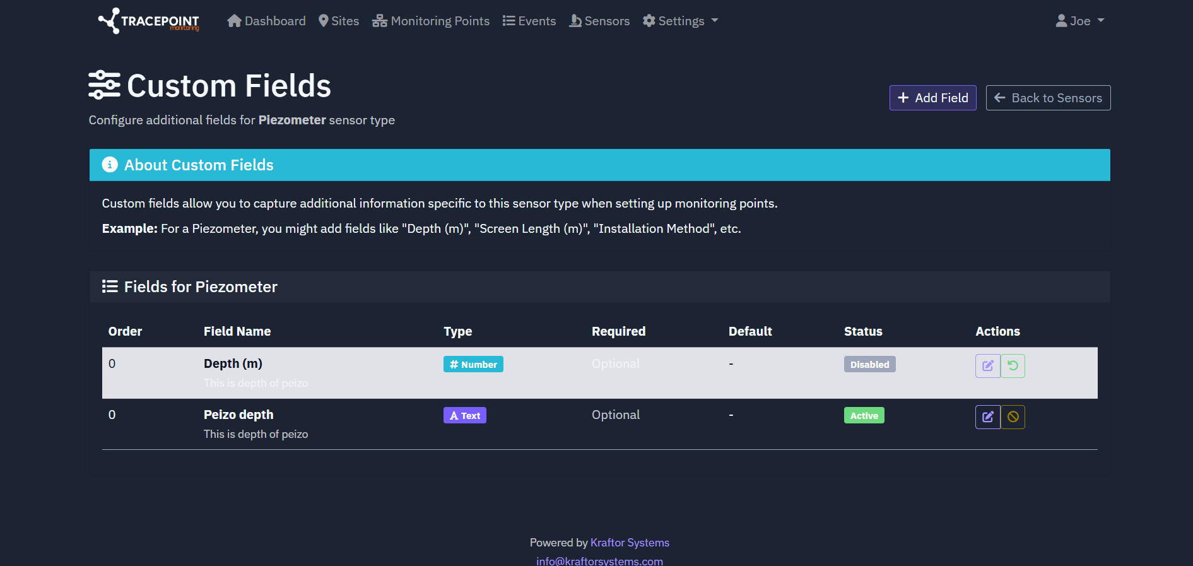Click the Fields for Piezometer list icon

pos(110,286)
